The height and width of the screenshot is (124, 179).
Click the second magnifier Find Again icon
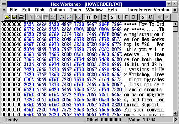click(69, 17)
